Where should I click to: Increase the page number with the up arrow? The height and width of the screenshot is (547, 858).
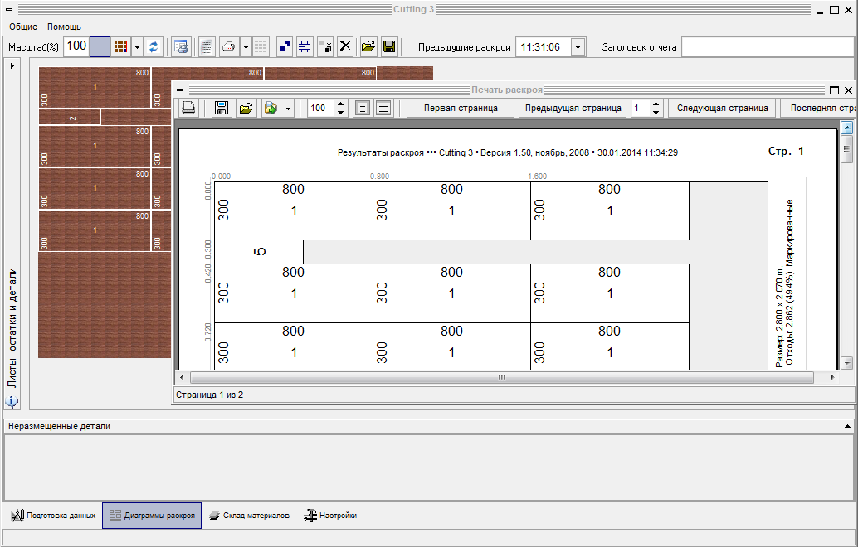pyautogui.click(x=656, y=104)
